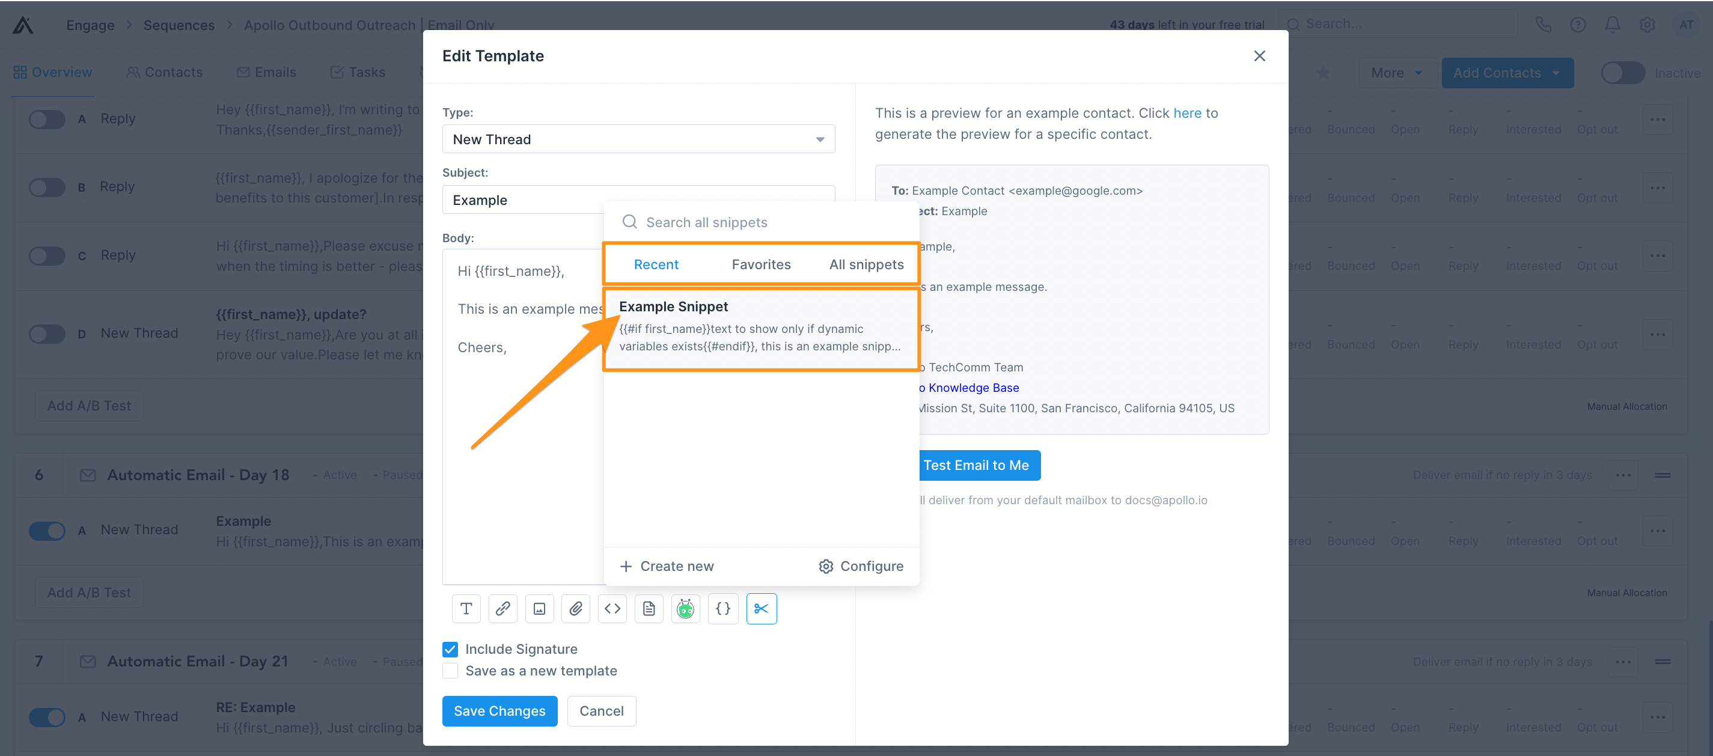Close the Edit Template dialog
This screenshot has height=756, width=1713.
[x=1259, y=56]
